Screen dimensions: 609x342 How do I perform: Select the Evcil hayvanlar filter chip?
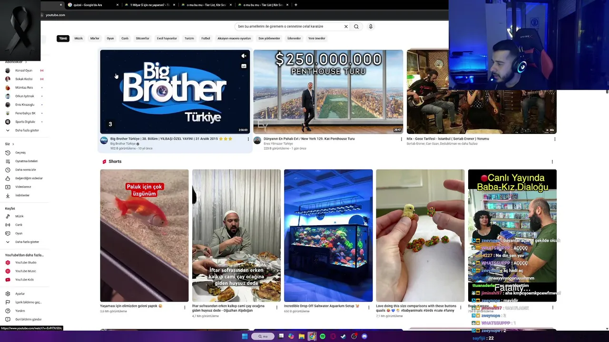tap(167, 38)
